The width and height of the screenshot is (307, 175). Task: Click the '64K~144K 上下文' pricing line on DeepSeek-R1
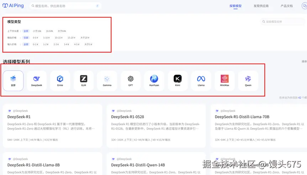coord(32,140)
